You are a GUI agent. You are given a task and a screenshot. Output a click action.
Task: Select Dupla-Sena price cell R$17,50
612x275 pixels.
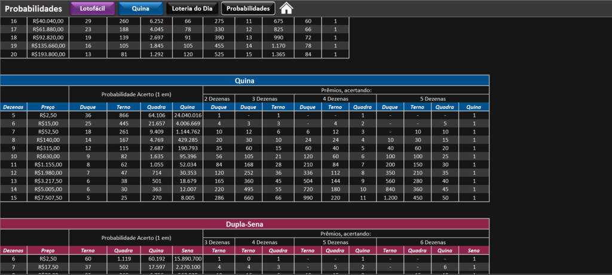coord(48,267)
